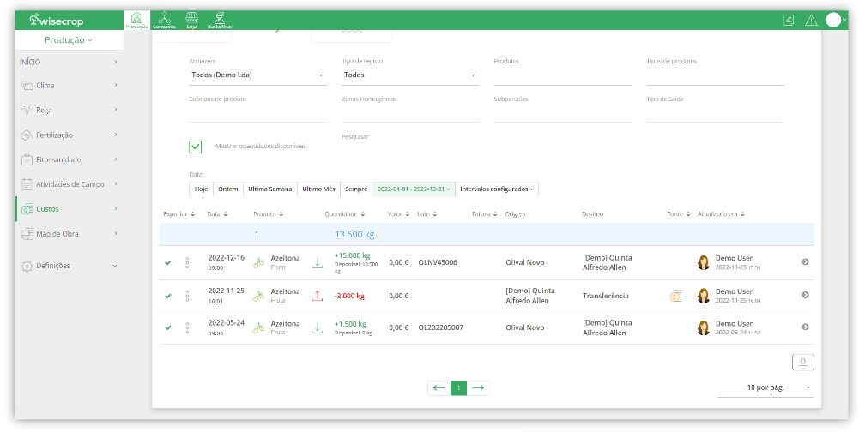Screen dimensions: 865x438
Task: Open the Clima menu item
Action: [x=69, y=86]
